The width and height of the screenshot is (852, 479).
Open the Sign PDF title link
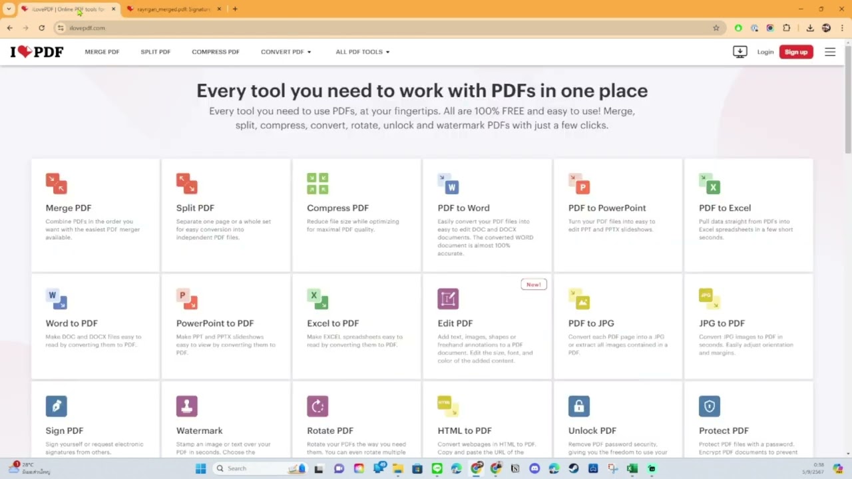pos(65,430)
